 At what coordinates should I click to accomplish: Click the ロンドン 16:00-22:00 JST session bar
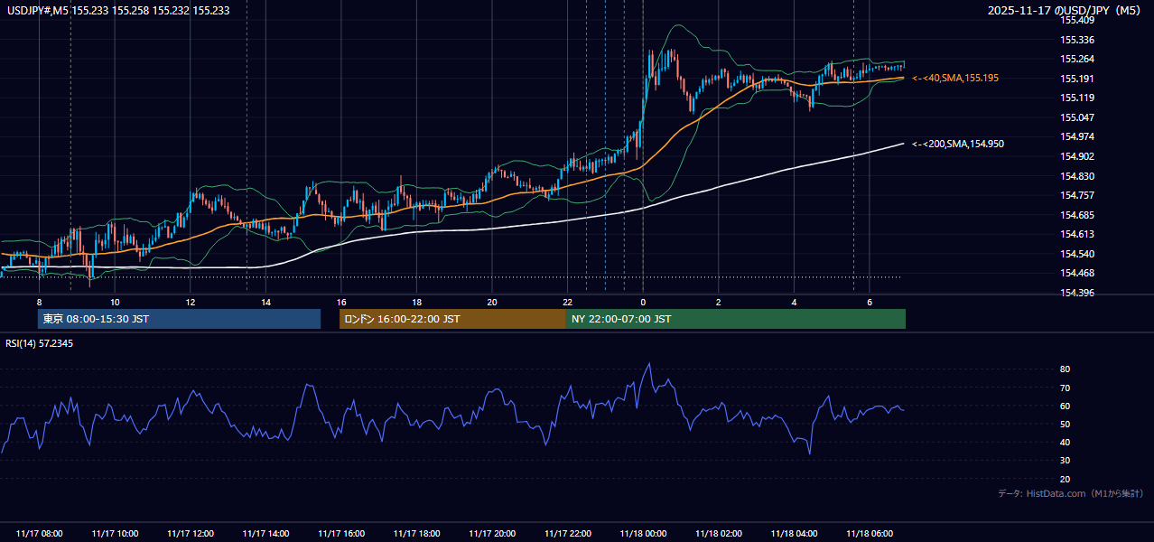(x=452, y=319)
